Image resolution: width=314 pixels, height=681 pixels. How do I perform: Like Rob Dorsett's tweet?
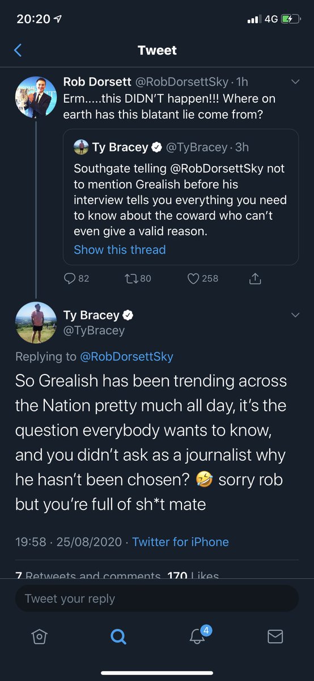[x=202, y=278]
